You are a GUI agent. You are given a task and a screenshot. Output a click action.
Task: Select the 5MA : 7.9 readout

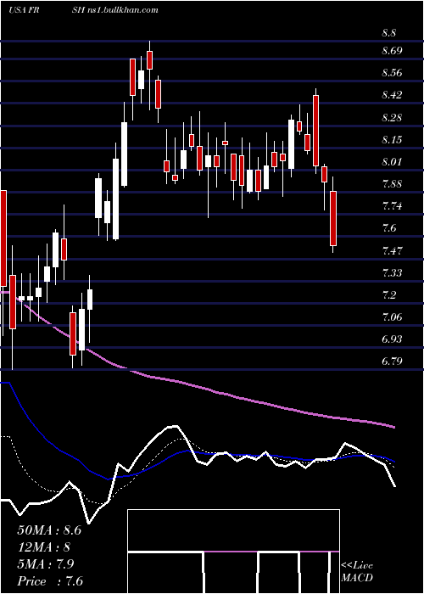(x=46, y=564)
